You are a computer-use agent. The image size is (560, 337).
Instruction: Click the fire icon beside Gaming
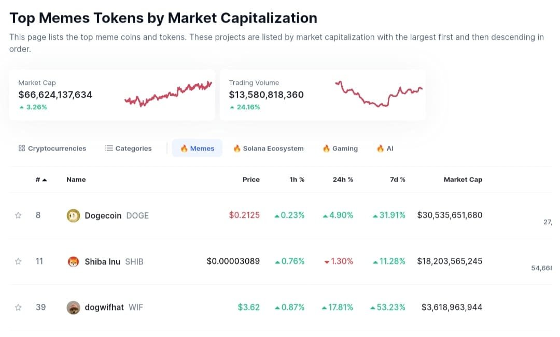(x=326, y=148)
